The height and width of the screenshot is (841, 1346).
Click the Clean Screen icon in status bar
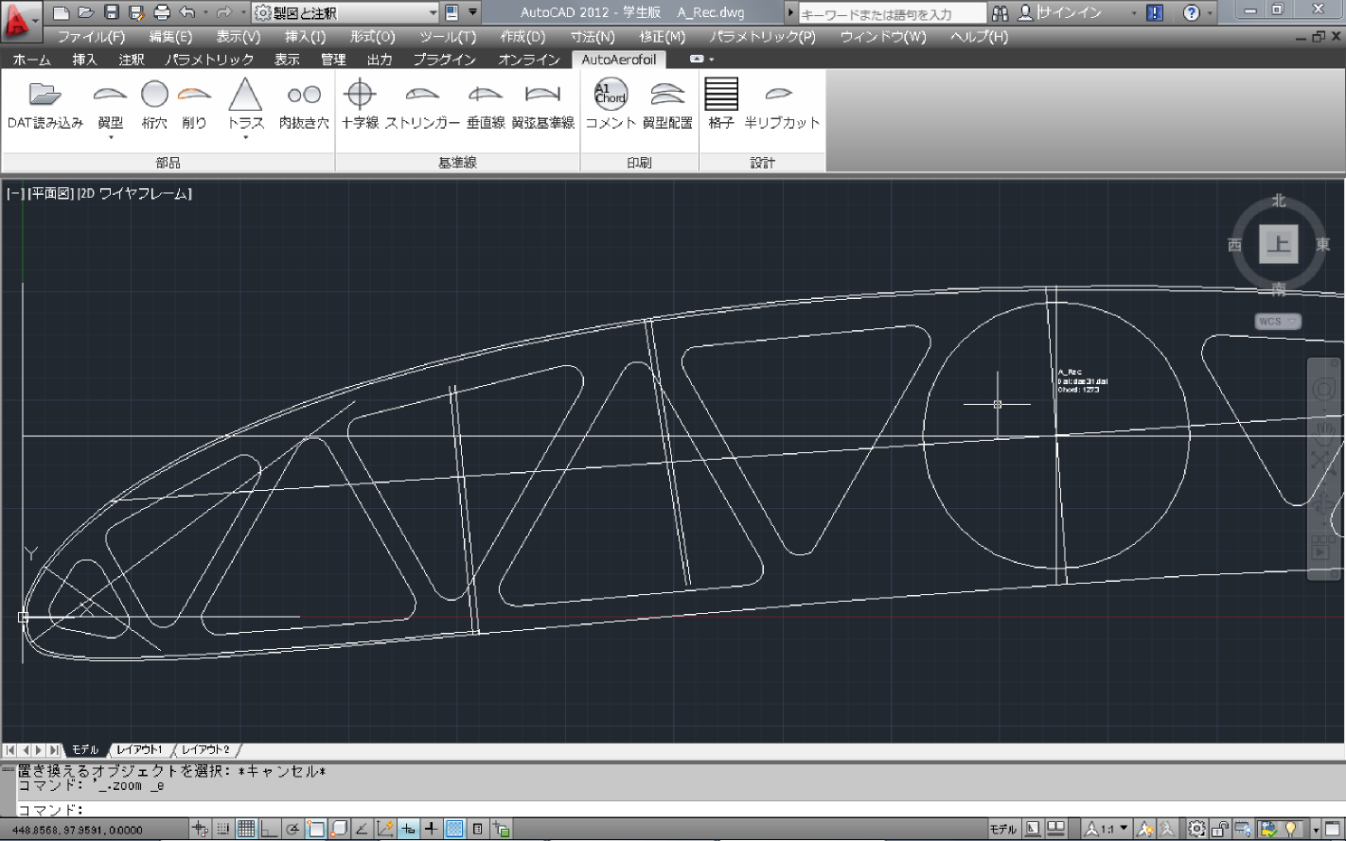click(1333, 830)
